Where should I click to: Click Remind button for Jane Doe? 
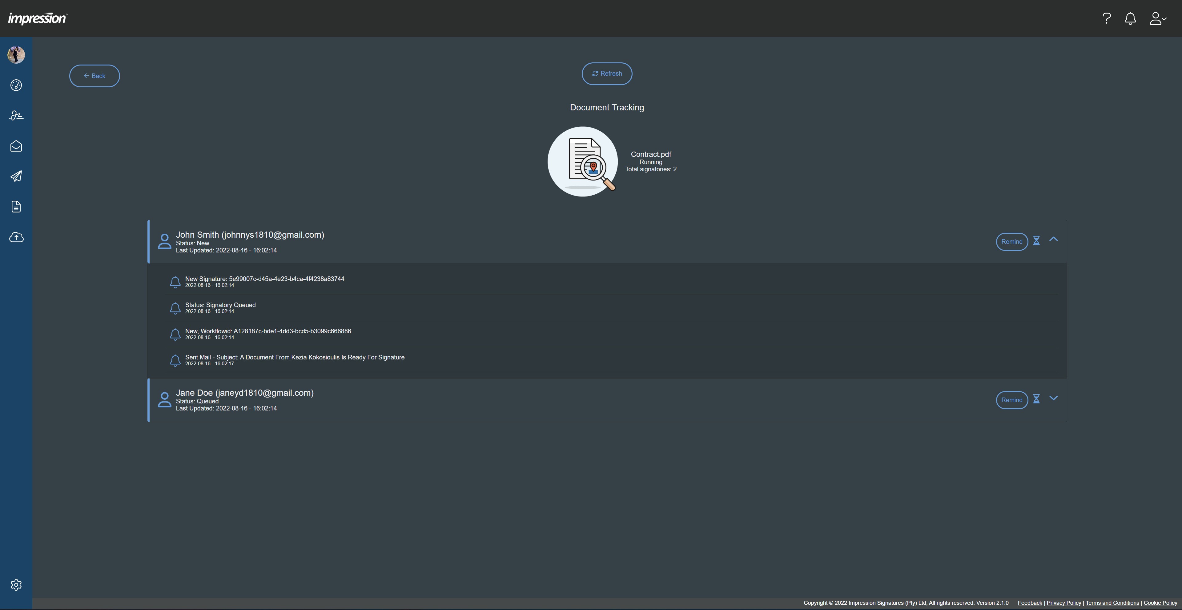(1011, 400)
